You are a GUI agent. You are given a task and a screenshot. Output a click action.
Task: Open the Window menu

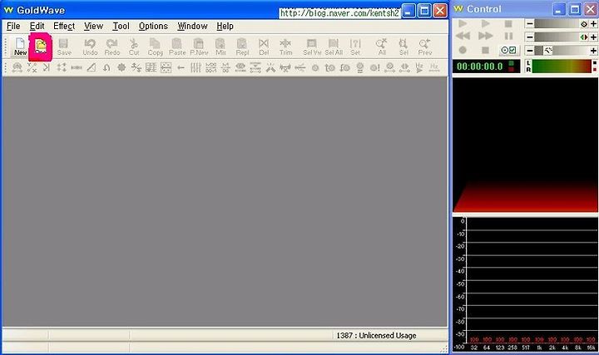pyautogui.click(x=192, y=26)
